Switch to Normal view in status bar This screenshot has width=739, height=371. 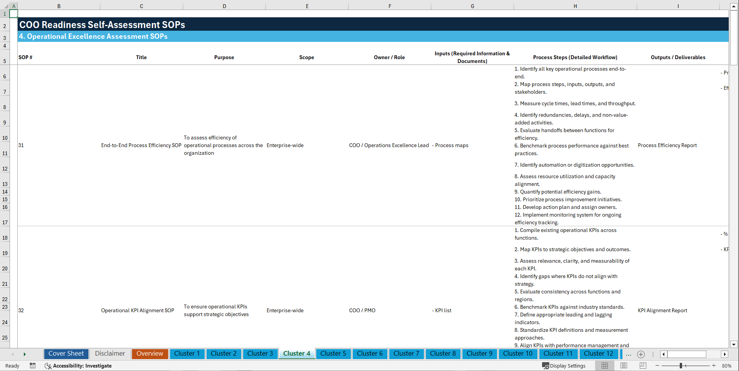click(x=604, y=366)
